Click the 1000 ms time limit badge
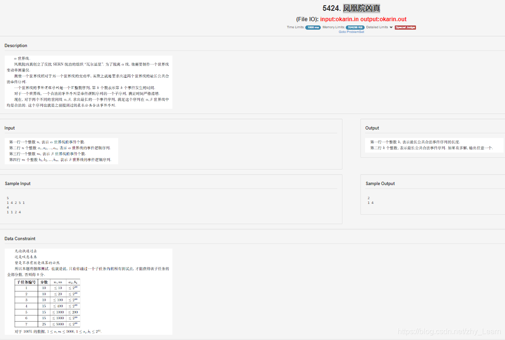Image resolution: width=505 pixels, height=340 pixels. (313, 27)
